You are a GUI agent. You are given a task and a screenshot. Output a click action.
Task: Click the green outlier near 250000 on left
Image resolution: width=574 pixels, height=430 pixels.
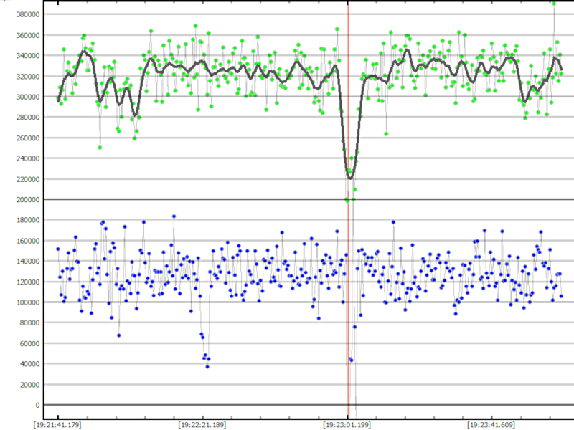click(x=100, y=148)
